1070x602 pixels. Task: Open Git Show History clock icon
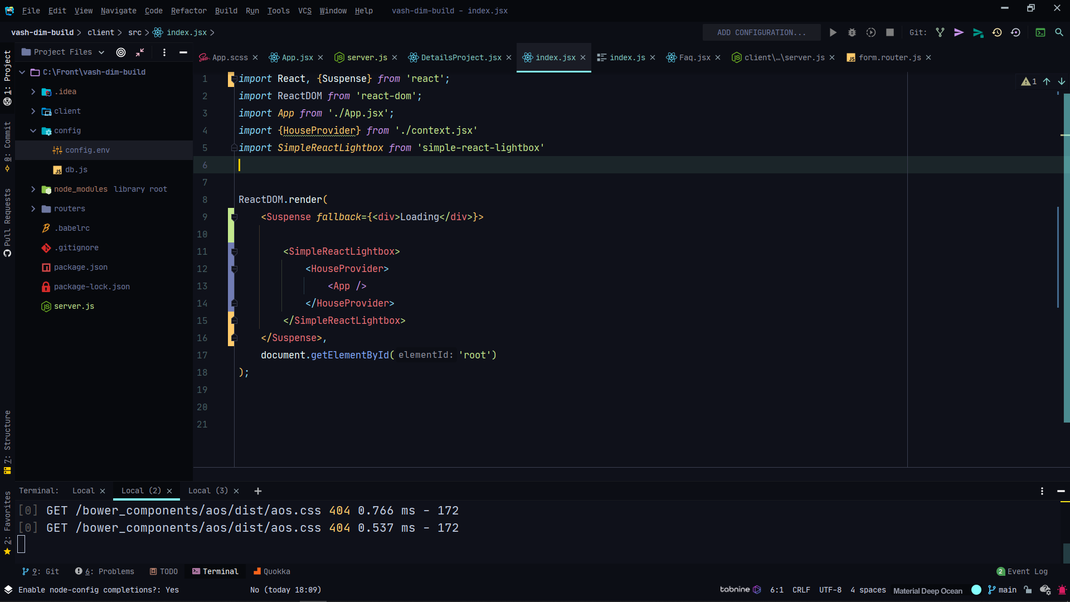[x=997, y=32]
